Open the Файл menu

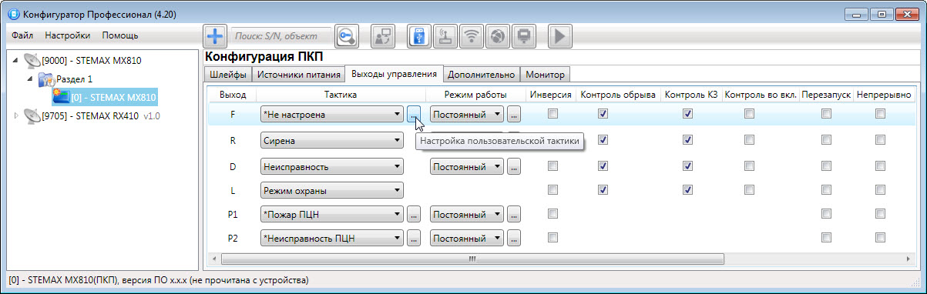[x=22, y=35]
